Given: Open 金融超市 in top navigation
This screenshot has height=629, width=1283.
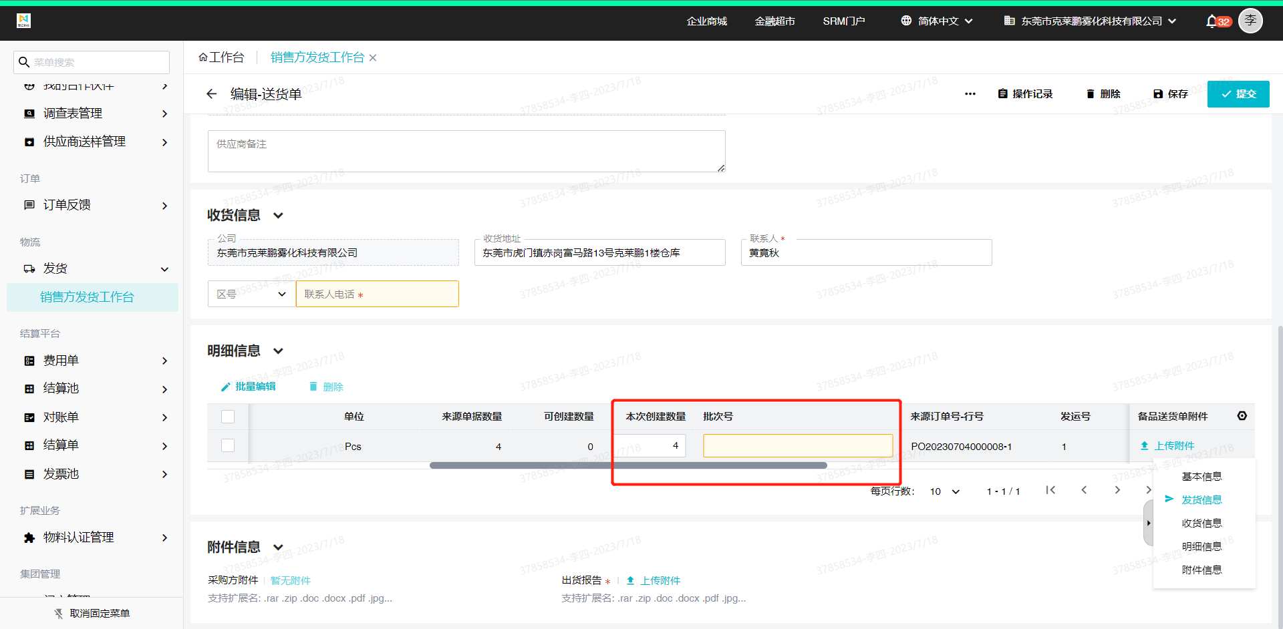Looking at the screenshot, I should coord(774,21).
